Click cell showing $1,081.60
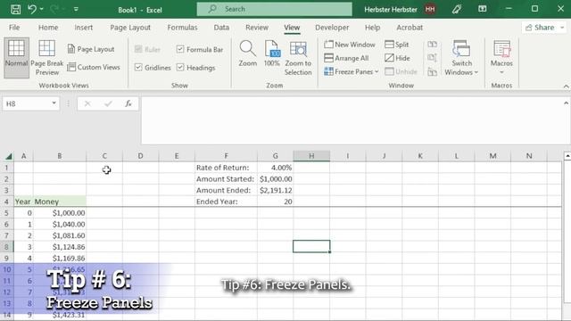Screen dimensions: 571x321 60,235
